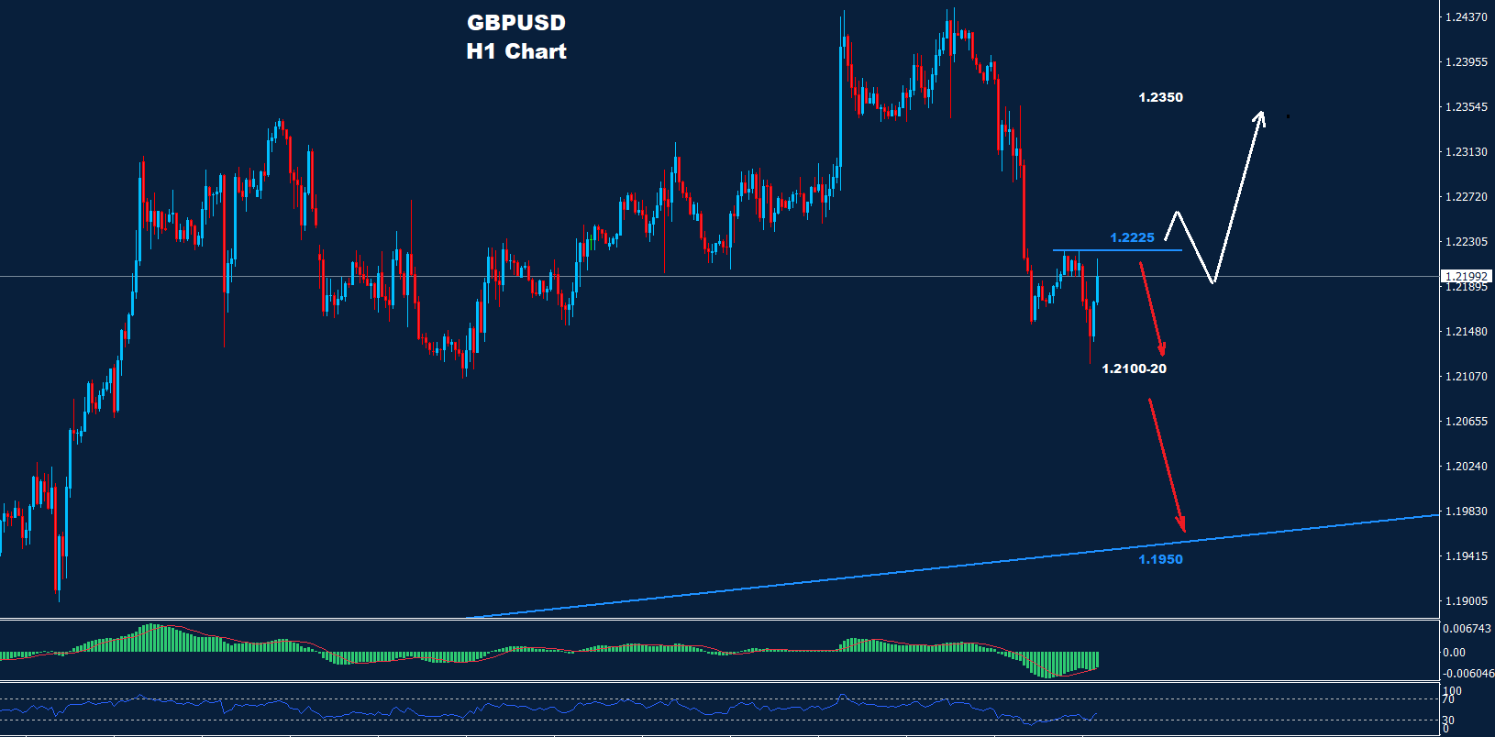Click the blue 1.1950 trendline label
The image size is (1495, 737).
(1160, 559)
